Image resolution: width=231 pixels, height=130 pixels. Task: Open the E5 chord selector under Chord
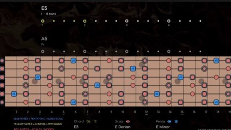(76, 127)
